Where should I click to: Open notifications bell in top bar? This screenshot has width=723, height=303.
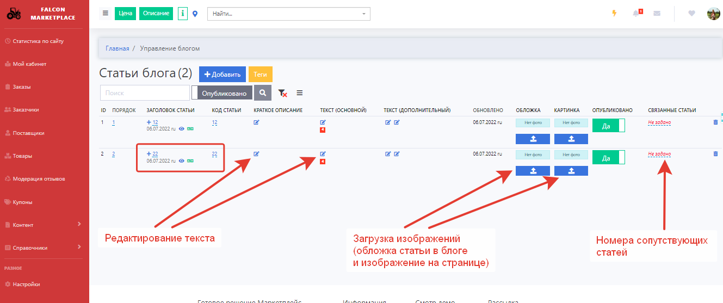637,14
